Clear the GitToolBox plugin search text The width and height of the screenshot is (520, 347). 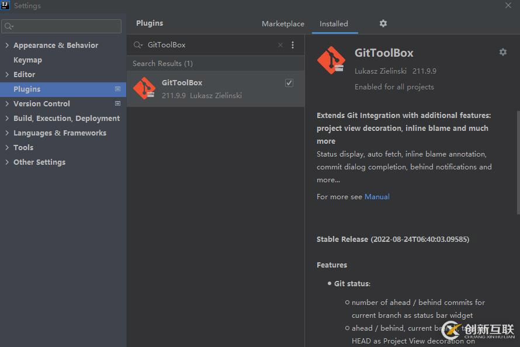coord(280,45)
